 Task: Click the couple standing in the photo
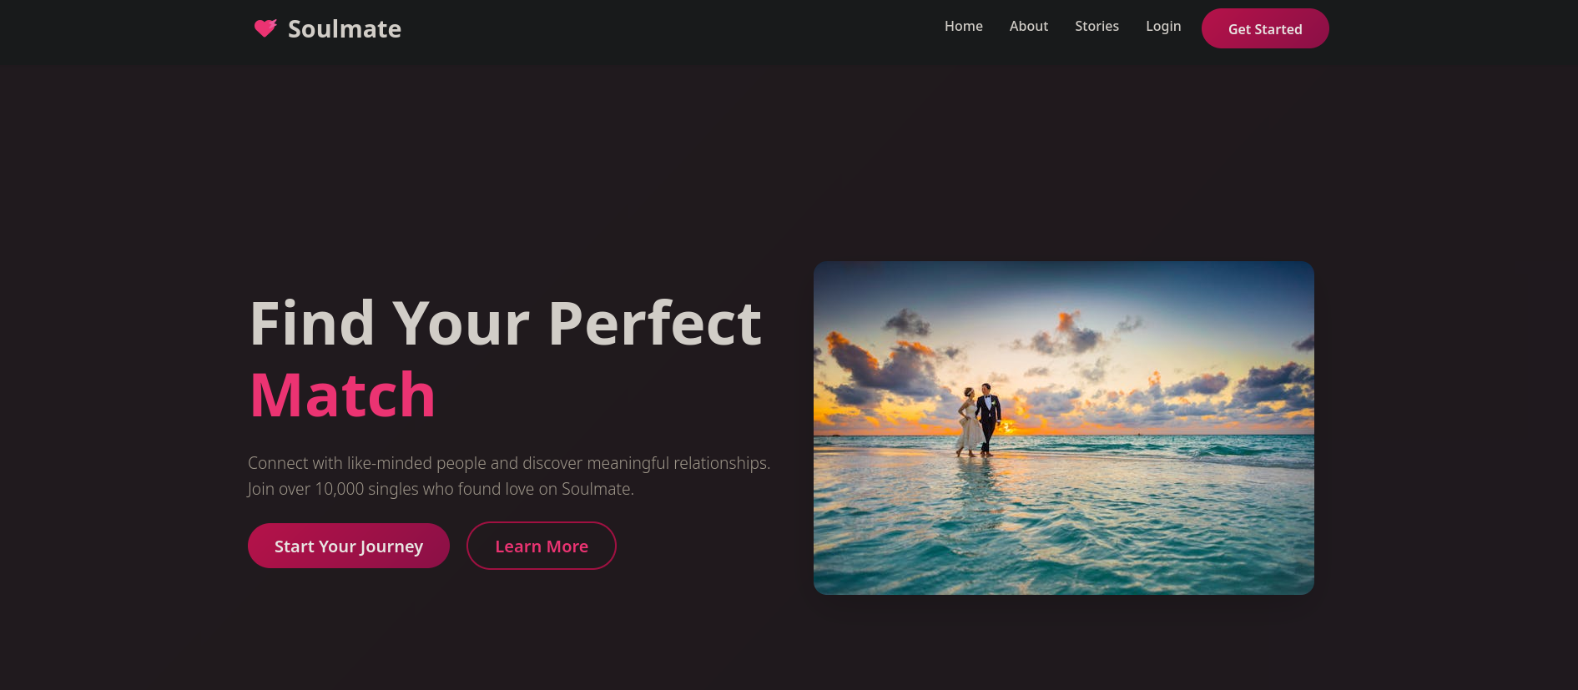[x=979, y=420]
